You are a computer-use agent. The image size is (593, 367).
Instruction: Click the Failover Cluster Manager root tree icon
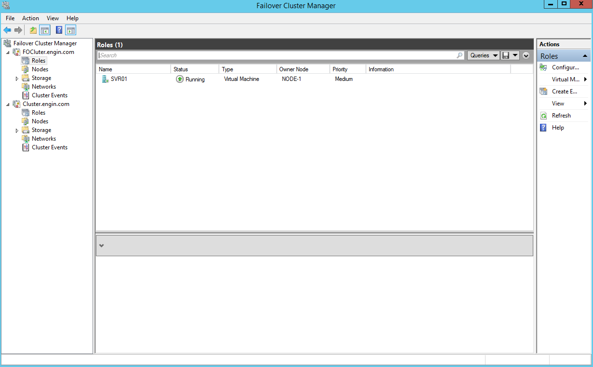pos(7,43)
